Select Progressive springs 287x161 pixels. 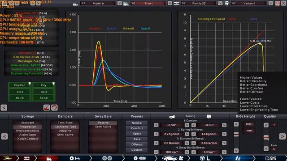[x=27, y=127]
